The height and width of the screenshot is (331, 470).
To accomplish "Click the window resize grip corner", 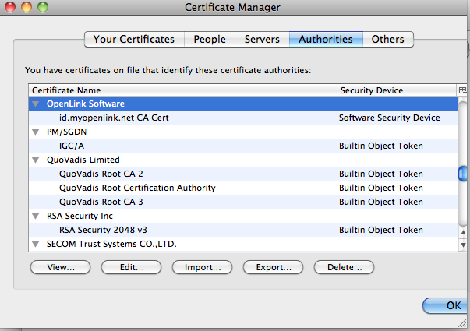I will coord(462,323).
